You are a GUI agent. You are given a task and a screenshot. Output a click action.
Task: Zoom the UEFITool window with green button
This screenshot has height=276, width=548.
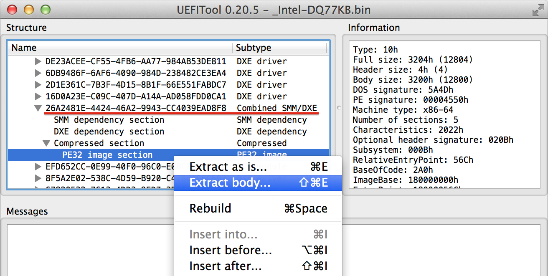coord(45,9)
